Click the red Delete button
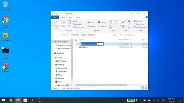The height and width of the screenshot is (103, 184). 101,22
